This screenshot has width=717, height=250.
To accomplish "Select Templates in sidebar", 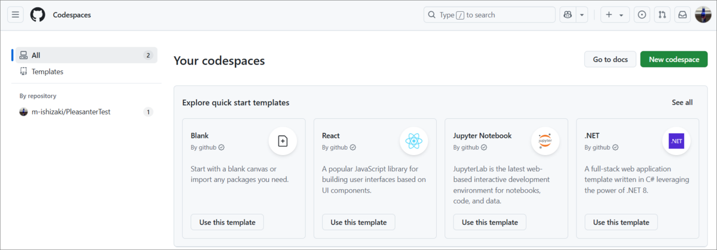I will [x=86, y=72].
